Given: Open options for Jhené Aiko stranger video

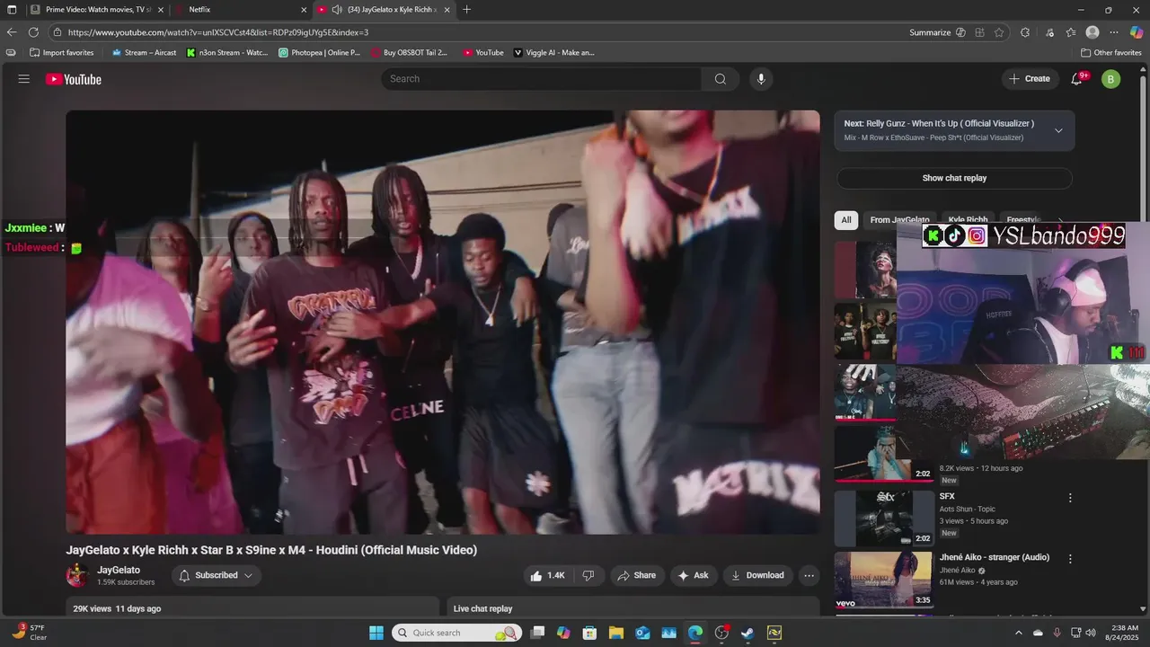Looking at the screenshot, I should point(1070,559).
